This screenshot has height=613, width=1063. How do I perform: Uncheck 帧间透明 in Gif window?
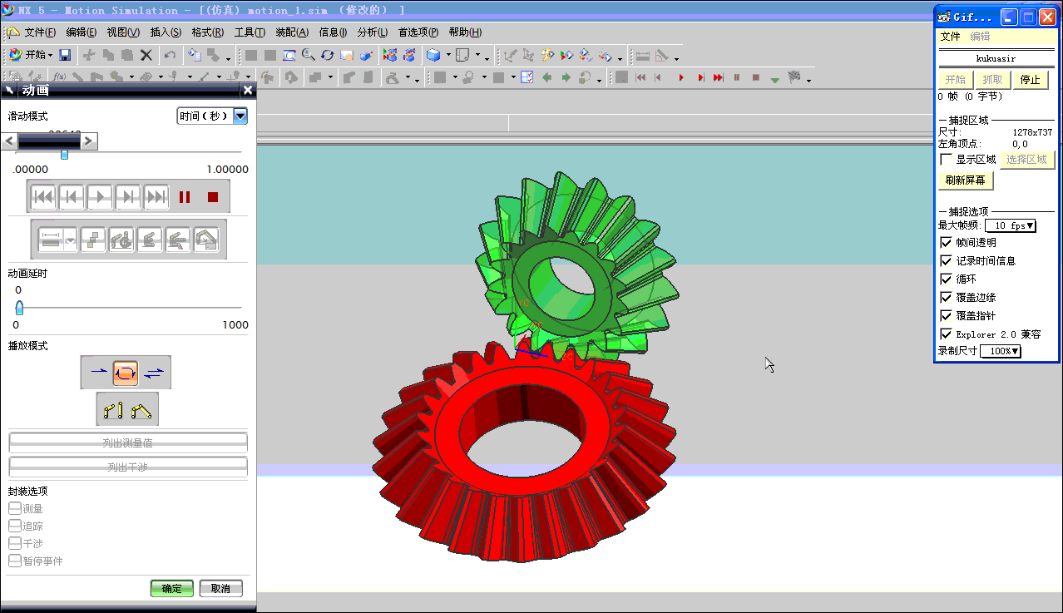point(946,243)
